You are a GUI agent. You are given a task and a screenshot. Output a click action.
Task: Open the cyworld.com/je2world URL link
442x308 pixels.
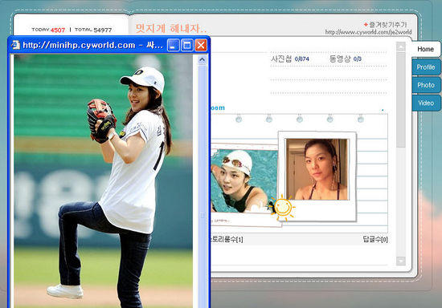[368, 32]
